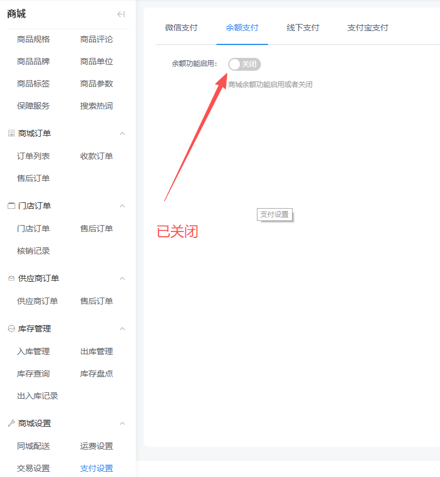Viewport: 440px width, 477px height.
Task: Click the 商城订单 list icon
Action: tap(11, 133)
